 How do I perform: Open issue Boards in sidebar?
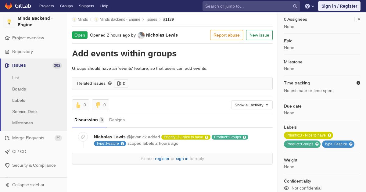[x=19, y=89]
